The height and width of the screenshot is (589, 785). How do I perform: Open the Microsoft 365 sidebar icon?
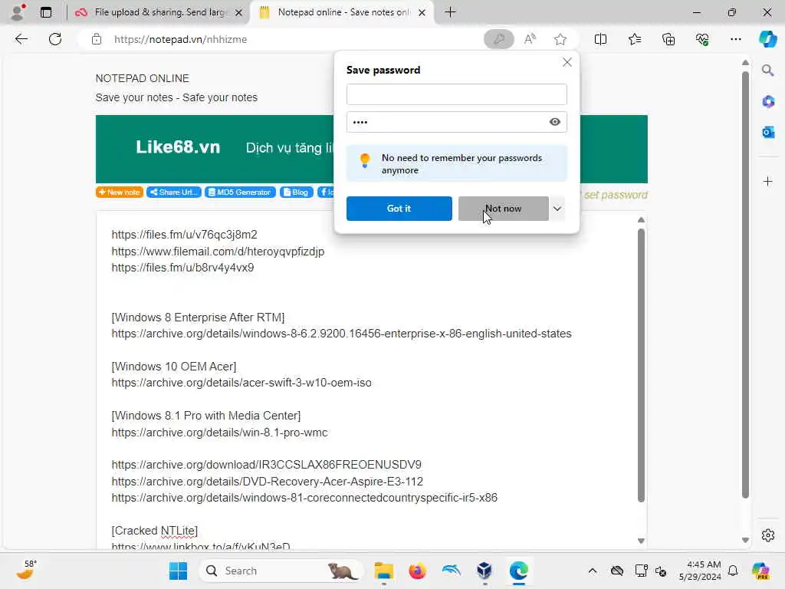[767, 102]
